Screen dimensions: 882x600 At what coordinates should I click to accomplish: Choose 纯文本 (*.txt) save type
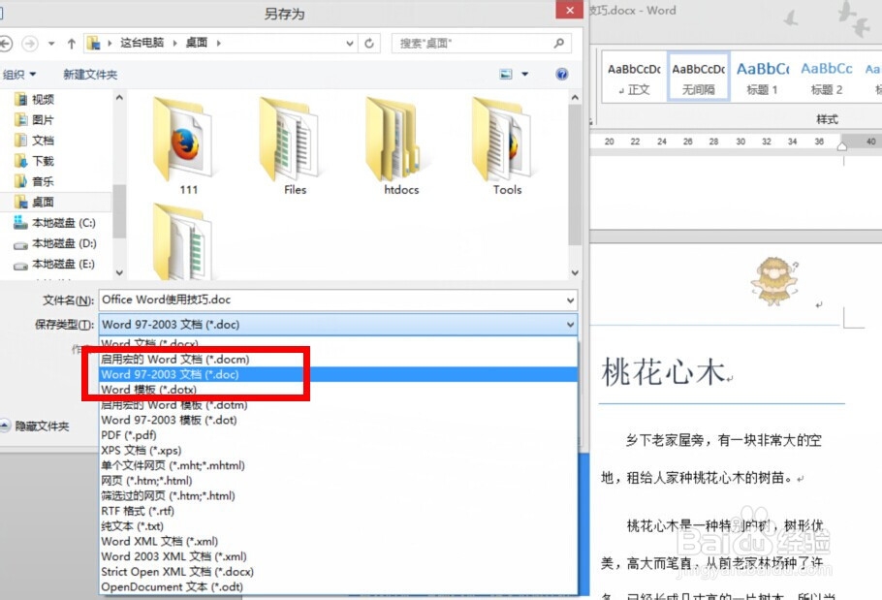[338, 526]
